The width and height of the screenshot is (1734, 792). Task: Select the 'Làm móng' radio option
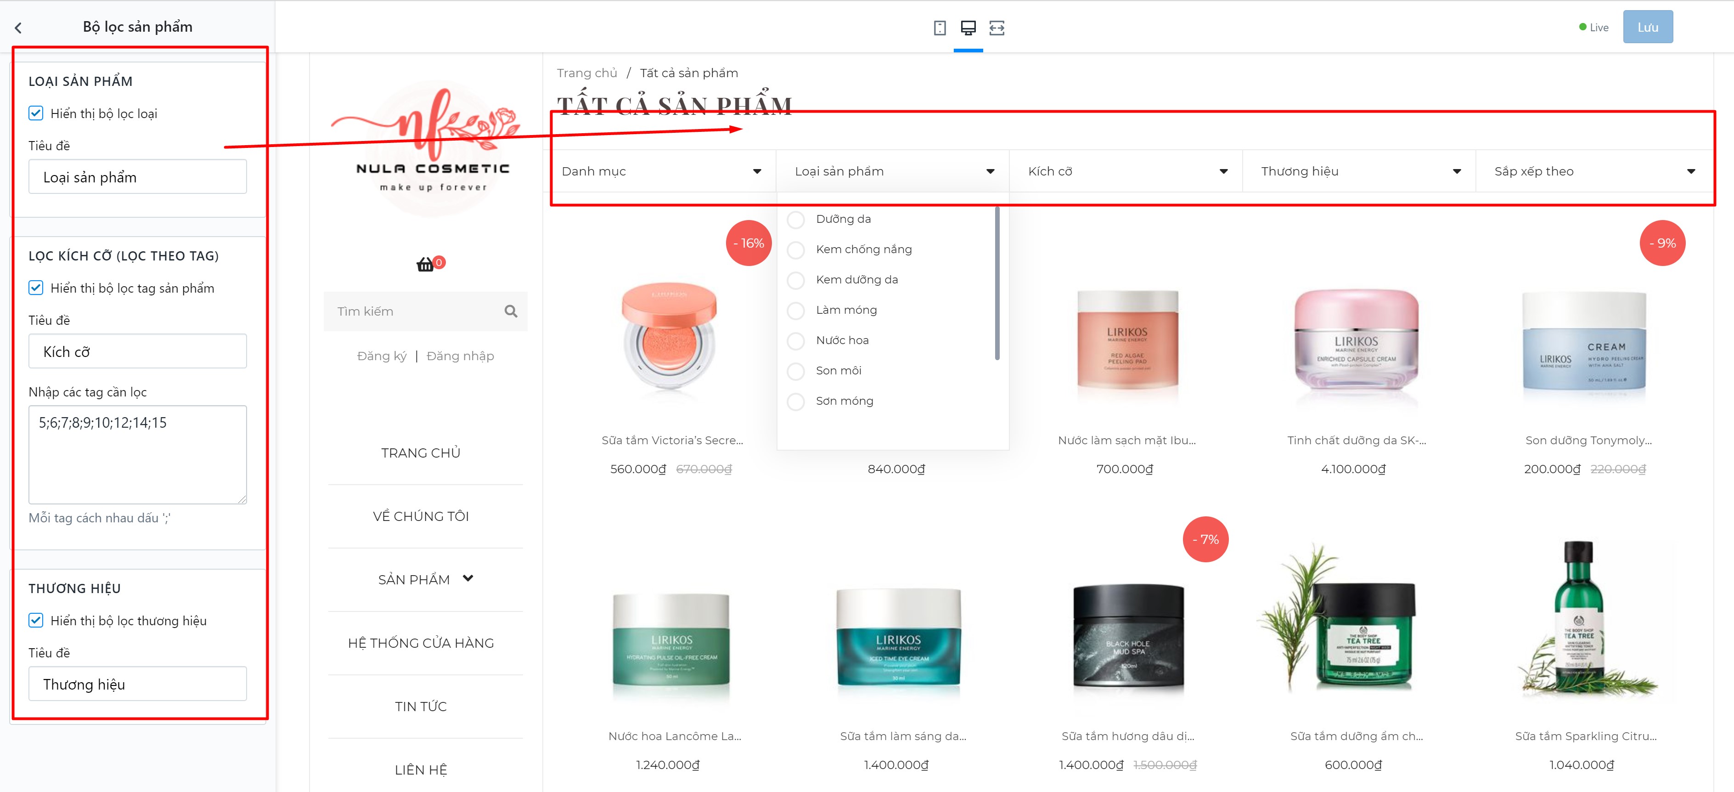(x=796, y=311)
